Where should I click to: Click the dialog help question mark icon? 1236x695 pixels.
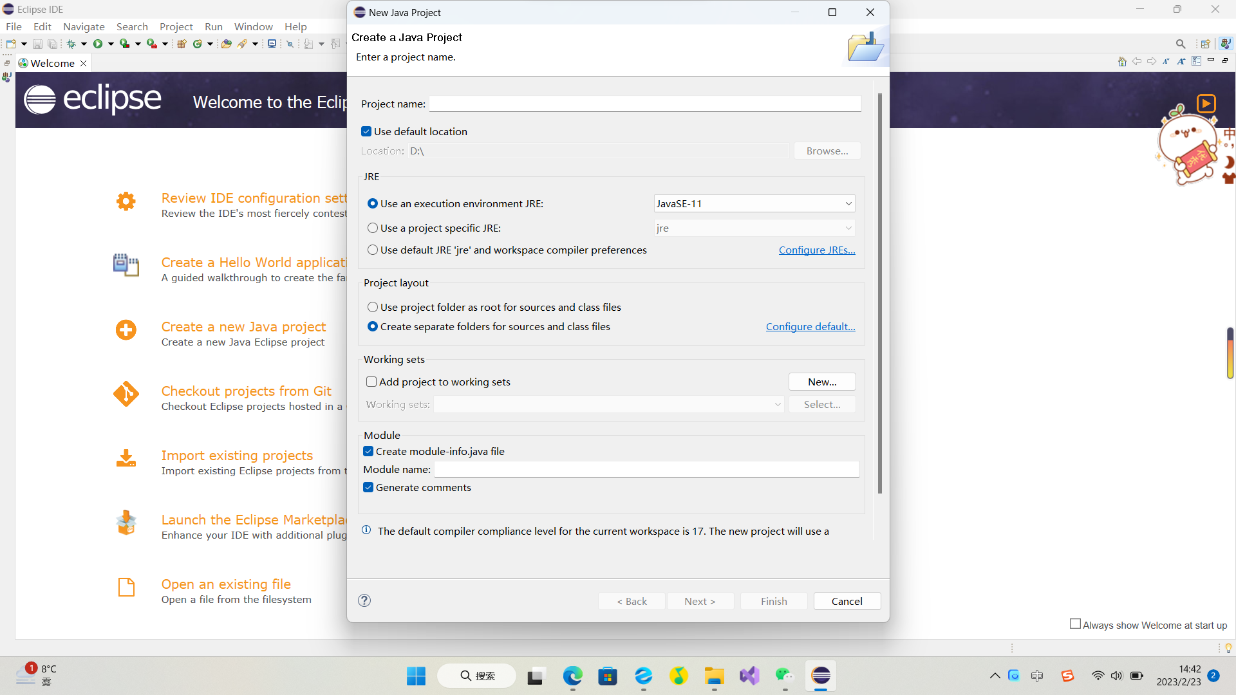tap(364, 600)
